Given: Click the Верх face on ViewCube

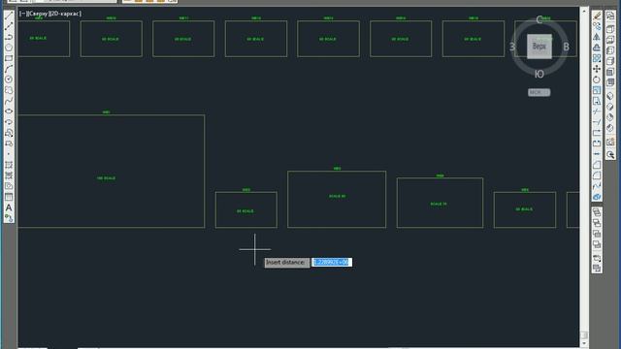Looking at the screenshot, I should click(x=539, y=47).
